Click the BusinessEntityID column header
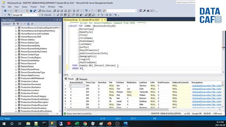226x127 pixels. [x=77, y=83]
